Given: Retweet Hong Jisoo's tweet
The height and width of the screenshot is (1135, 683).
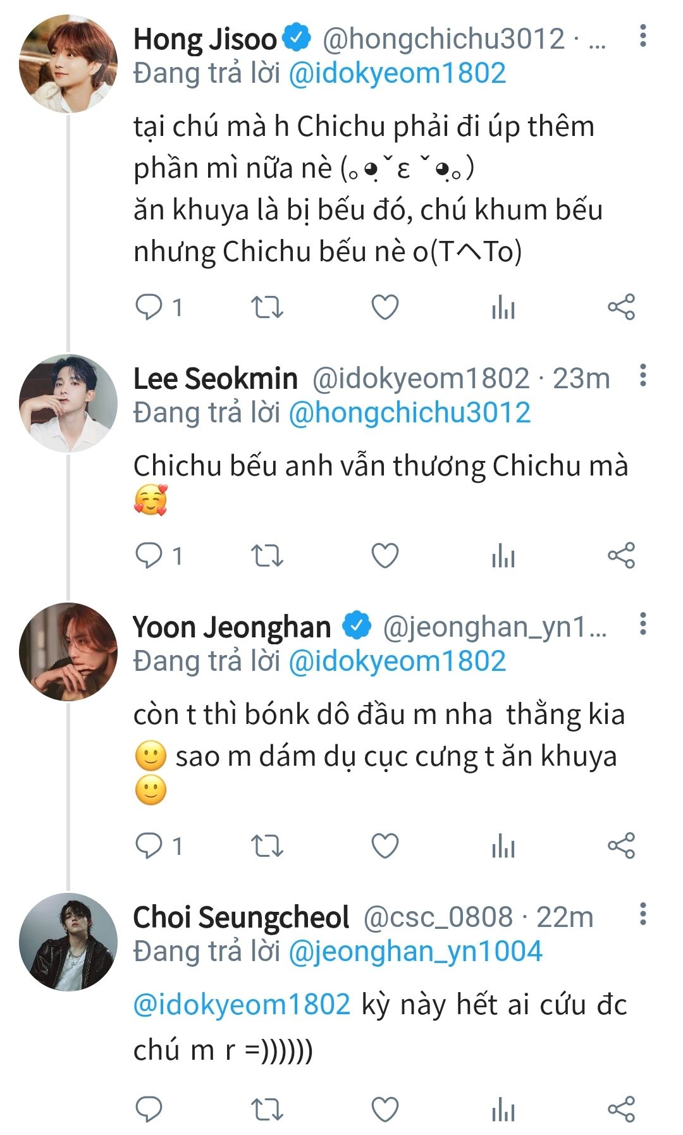Looking at the screenshot, I should pyautogui.click(x=267, y=307).
